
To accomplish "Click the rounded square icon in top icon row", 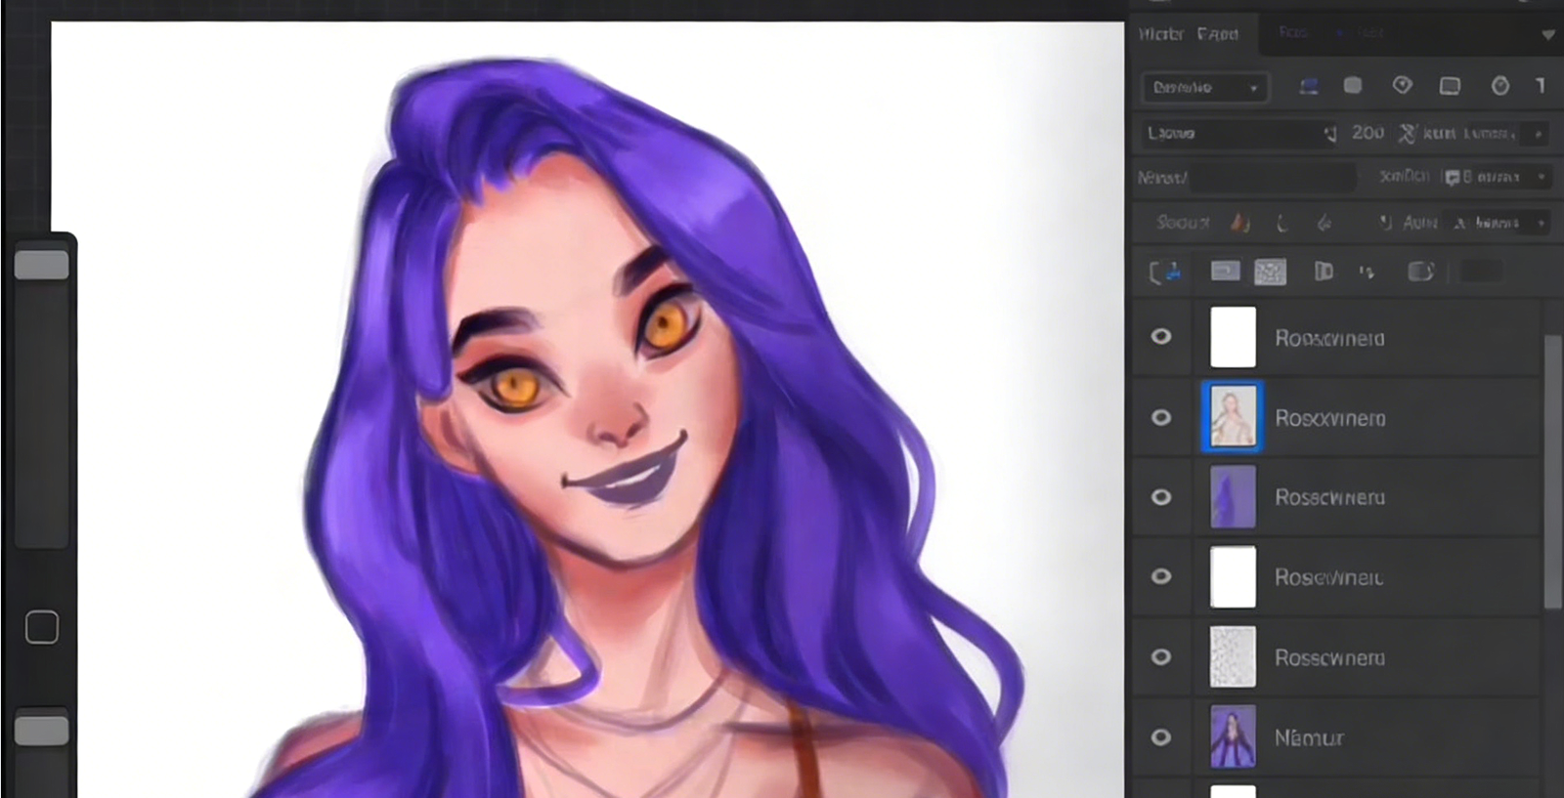I will pyautogui.click(x=1353, y=86).
